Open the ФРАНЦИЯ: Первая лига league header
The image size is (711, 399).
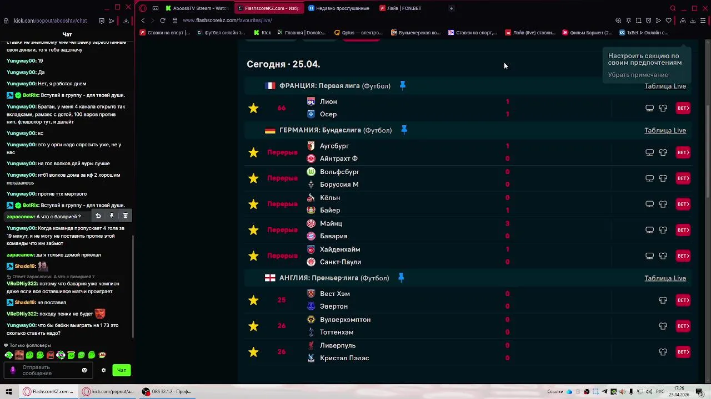(335, 86)
